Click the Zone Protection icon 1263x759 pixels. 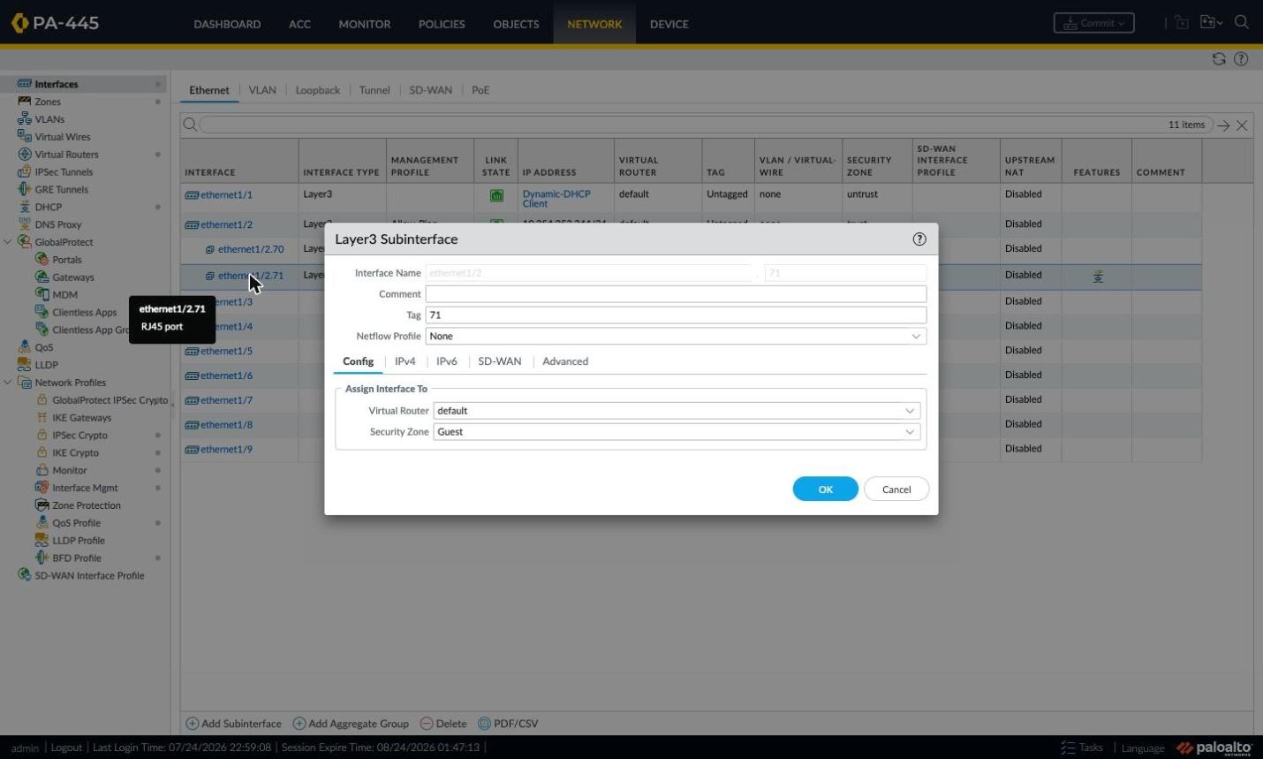(x=42, y=505)
